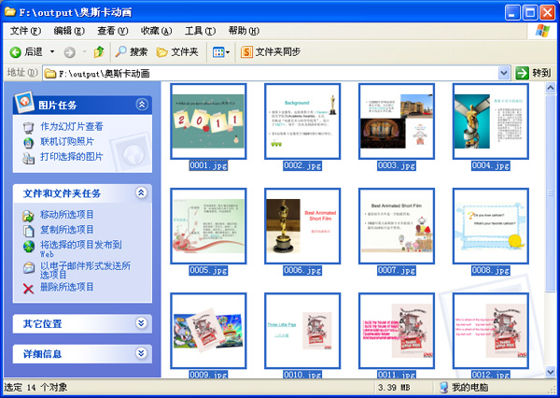This screenshot has height=398, width=560.
Task: Open the 帮助(H) menu
Action: [x=244, y=31]
